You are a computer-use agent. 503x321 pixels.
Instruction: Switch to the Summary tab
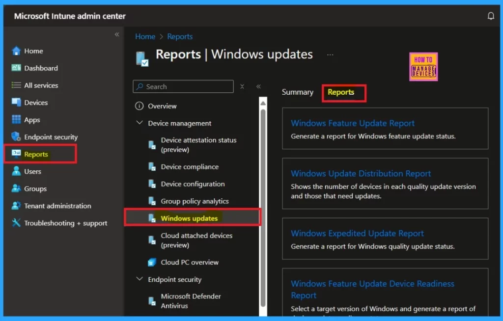[297, 92]
